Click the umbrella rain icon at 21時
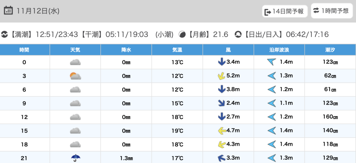The width and height of the screenshot is (356, 163). pos(75,158)
